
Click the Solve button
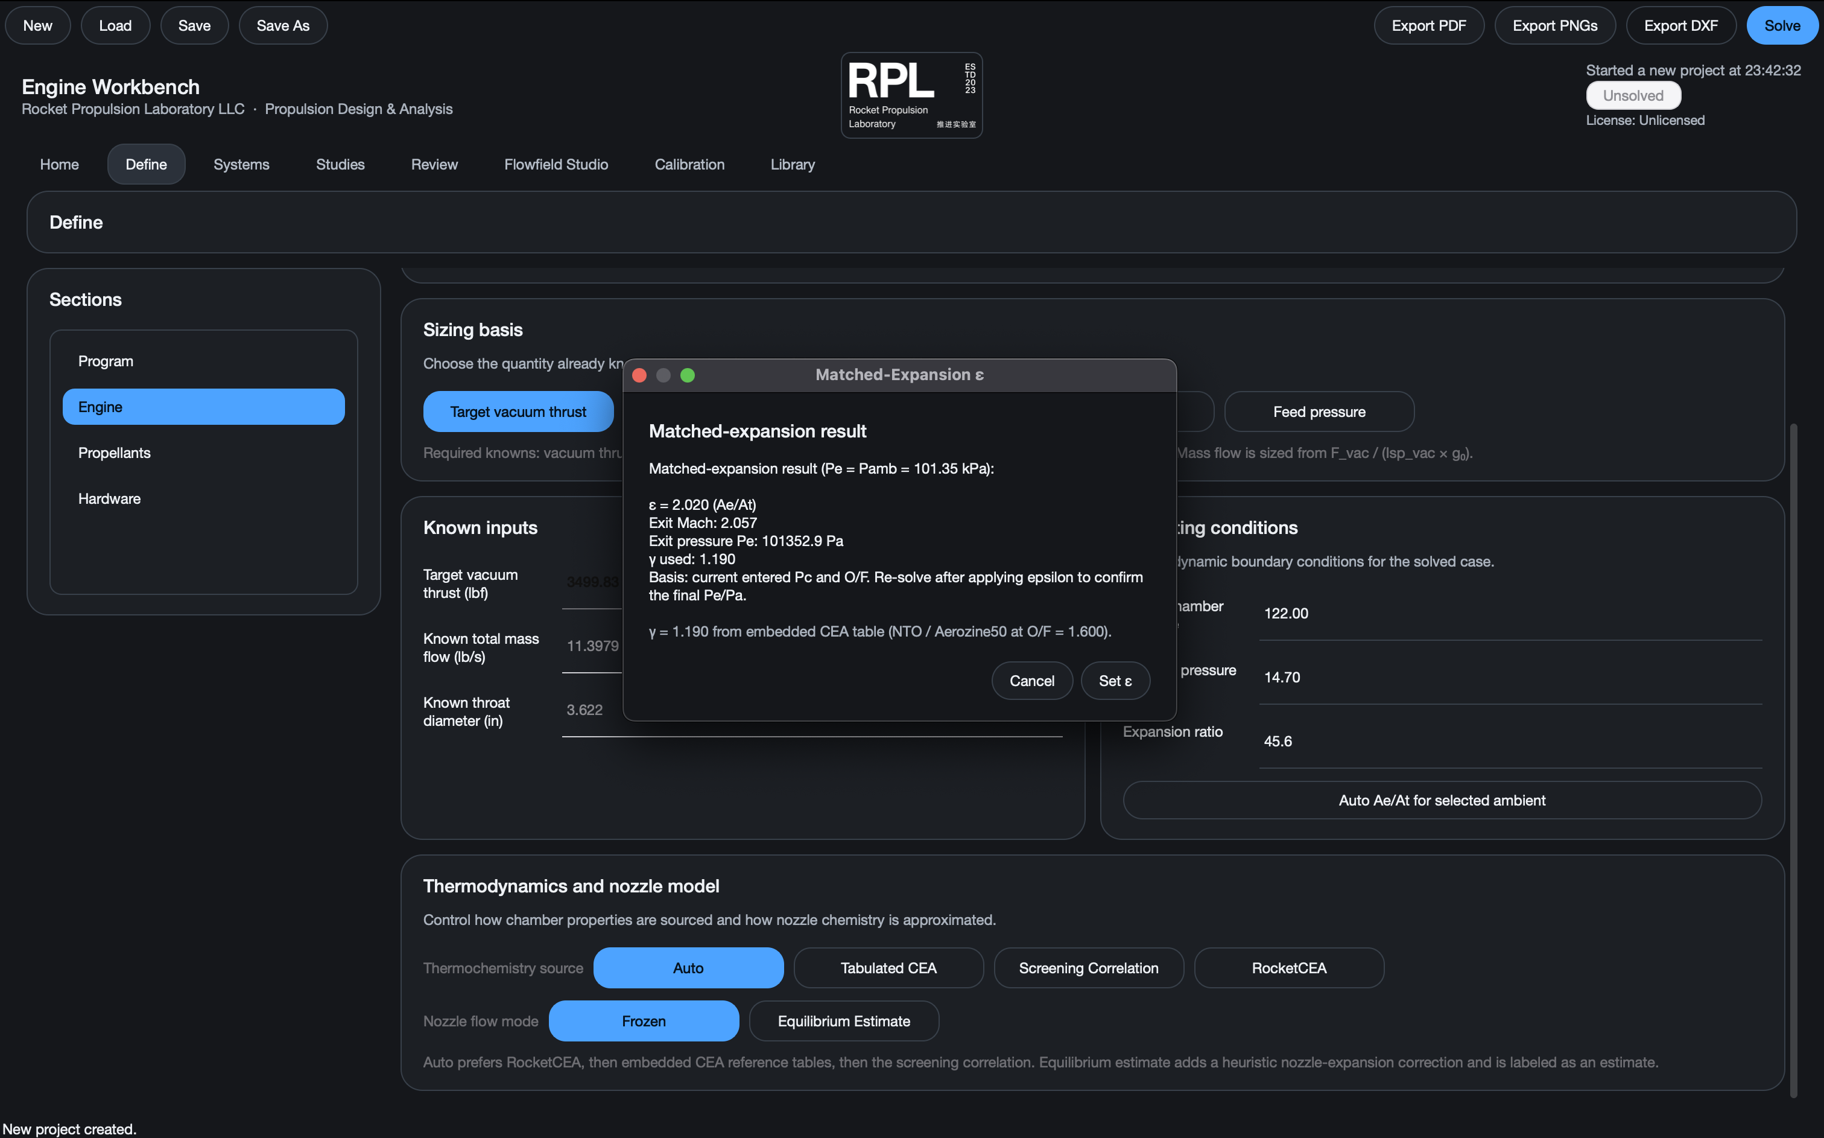tap(1782, 25)
